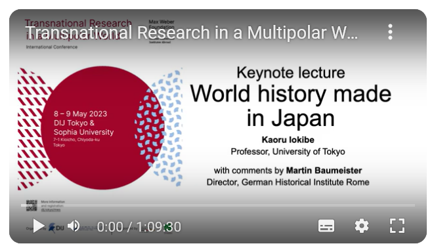The width and height of the screenshot is (434, 248).
Task: Click 'Director, German Historical Institute Rome' text
Action: (x=288, y=182)
